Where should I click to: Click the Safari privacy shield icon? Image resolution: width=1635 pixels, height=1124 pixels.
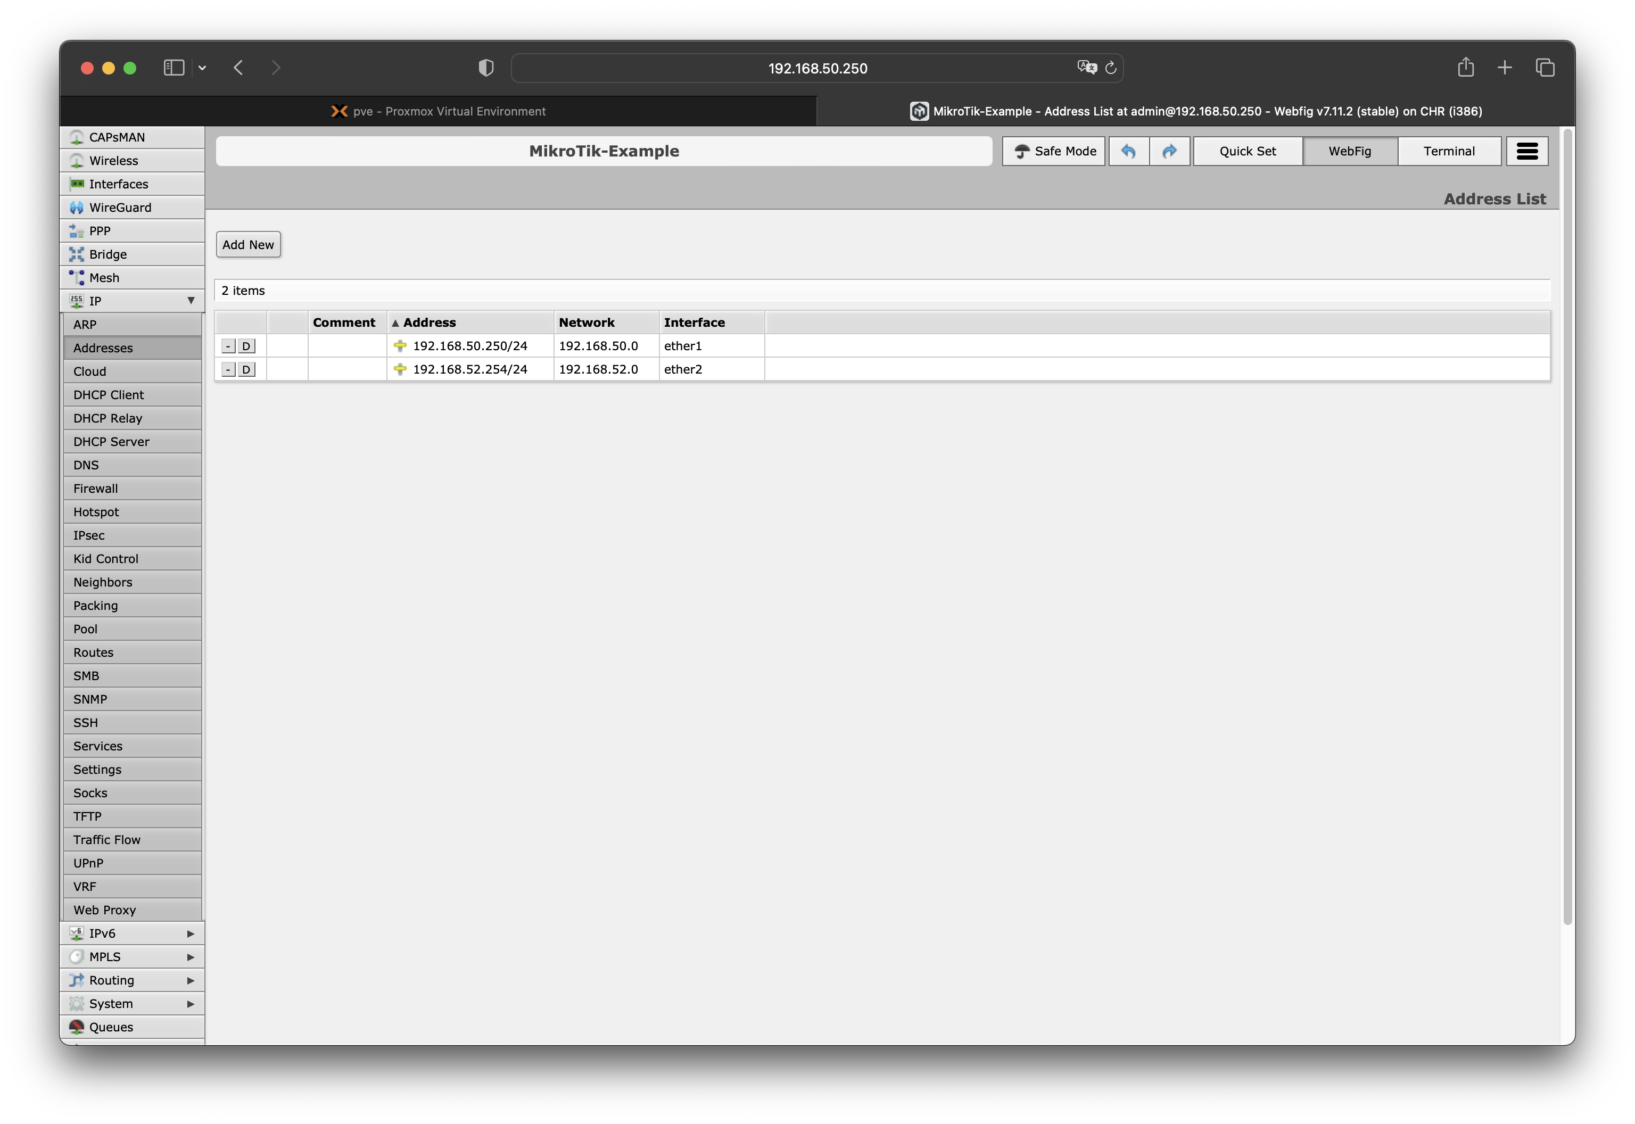(x=486, y=68)
